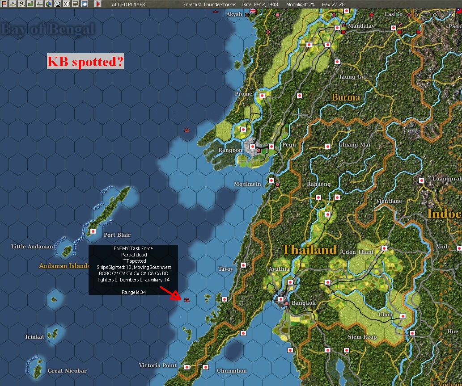
Task: Click the docked ships toolbar icon
Action: 39,4
